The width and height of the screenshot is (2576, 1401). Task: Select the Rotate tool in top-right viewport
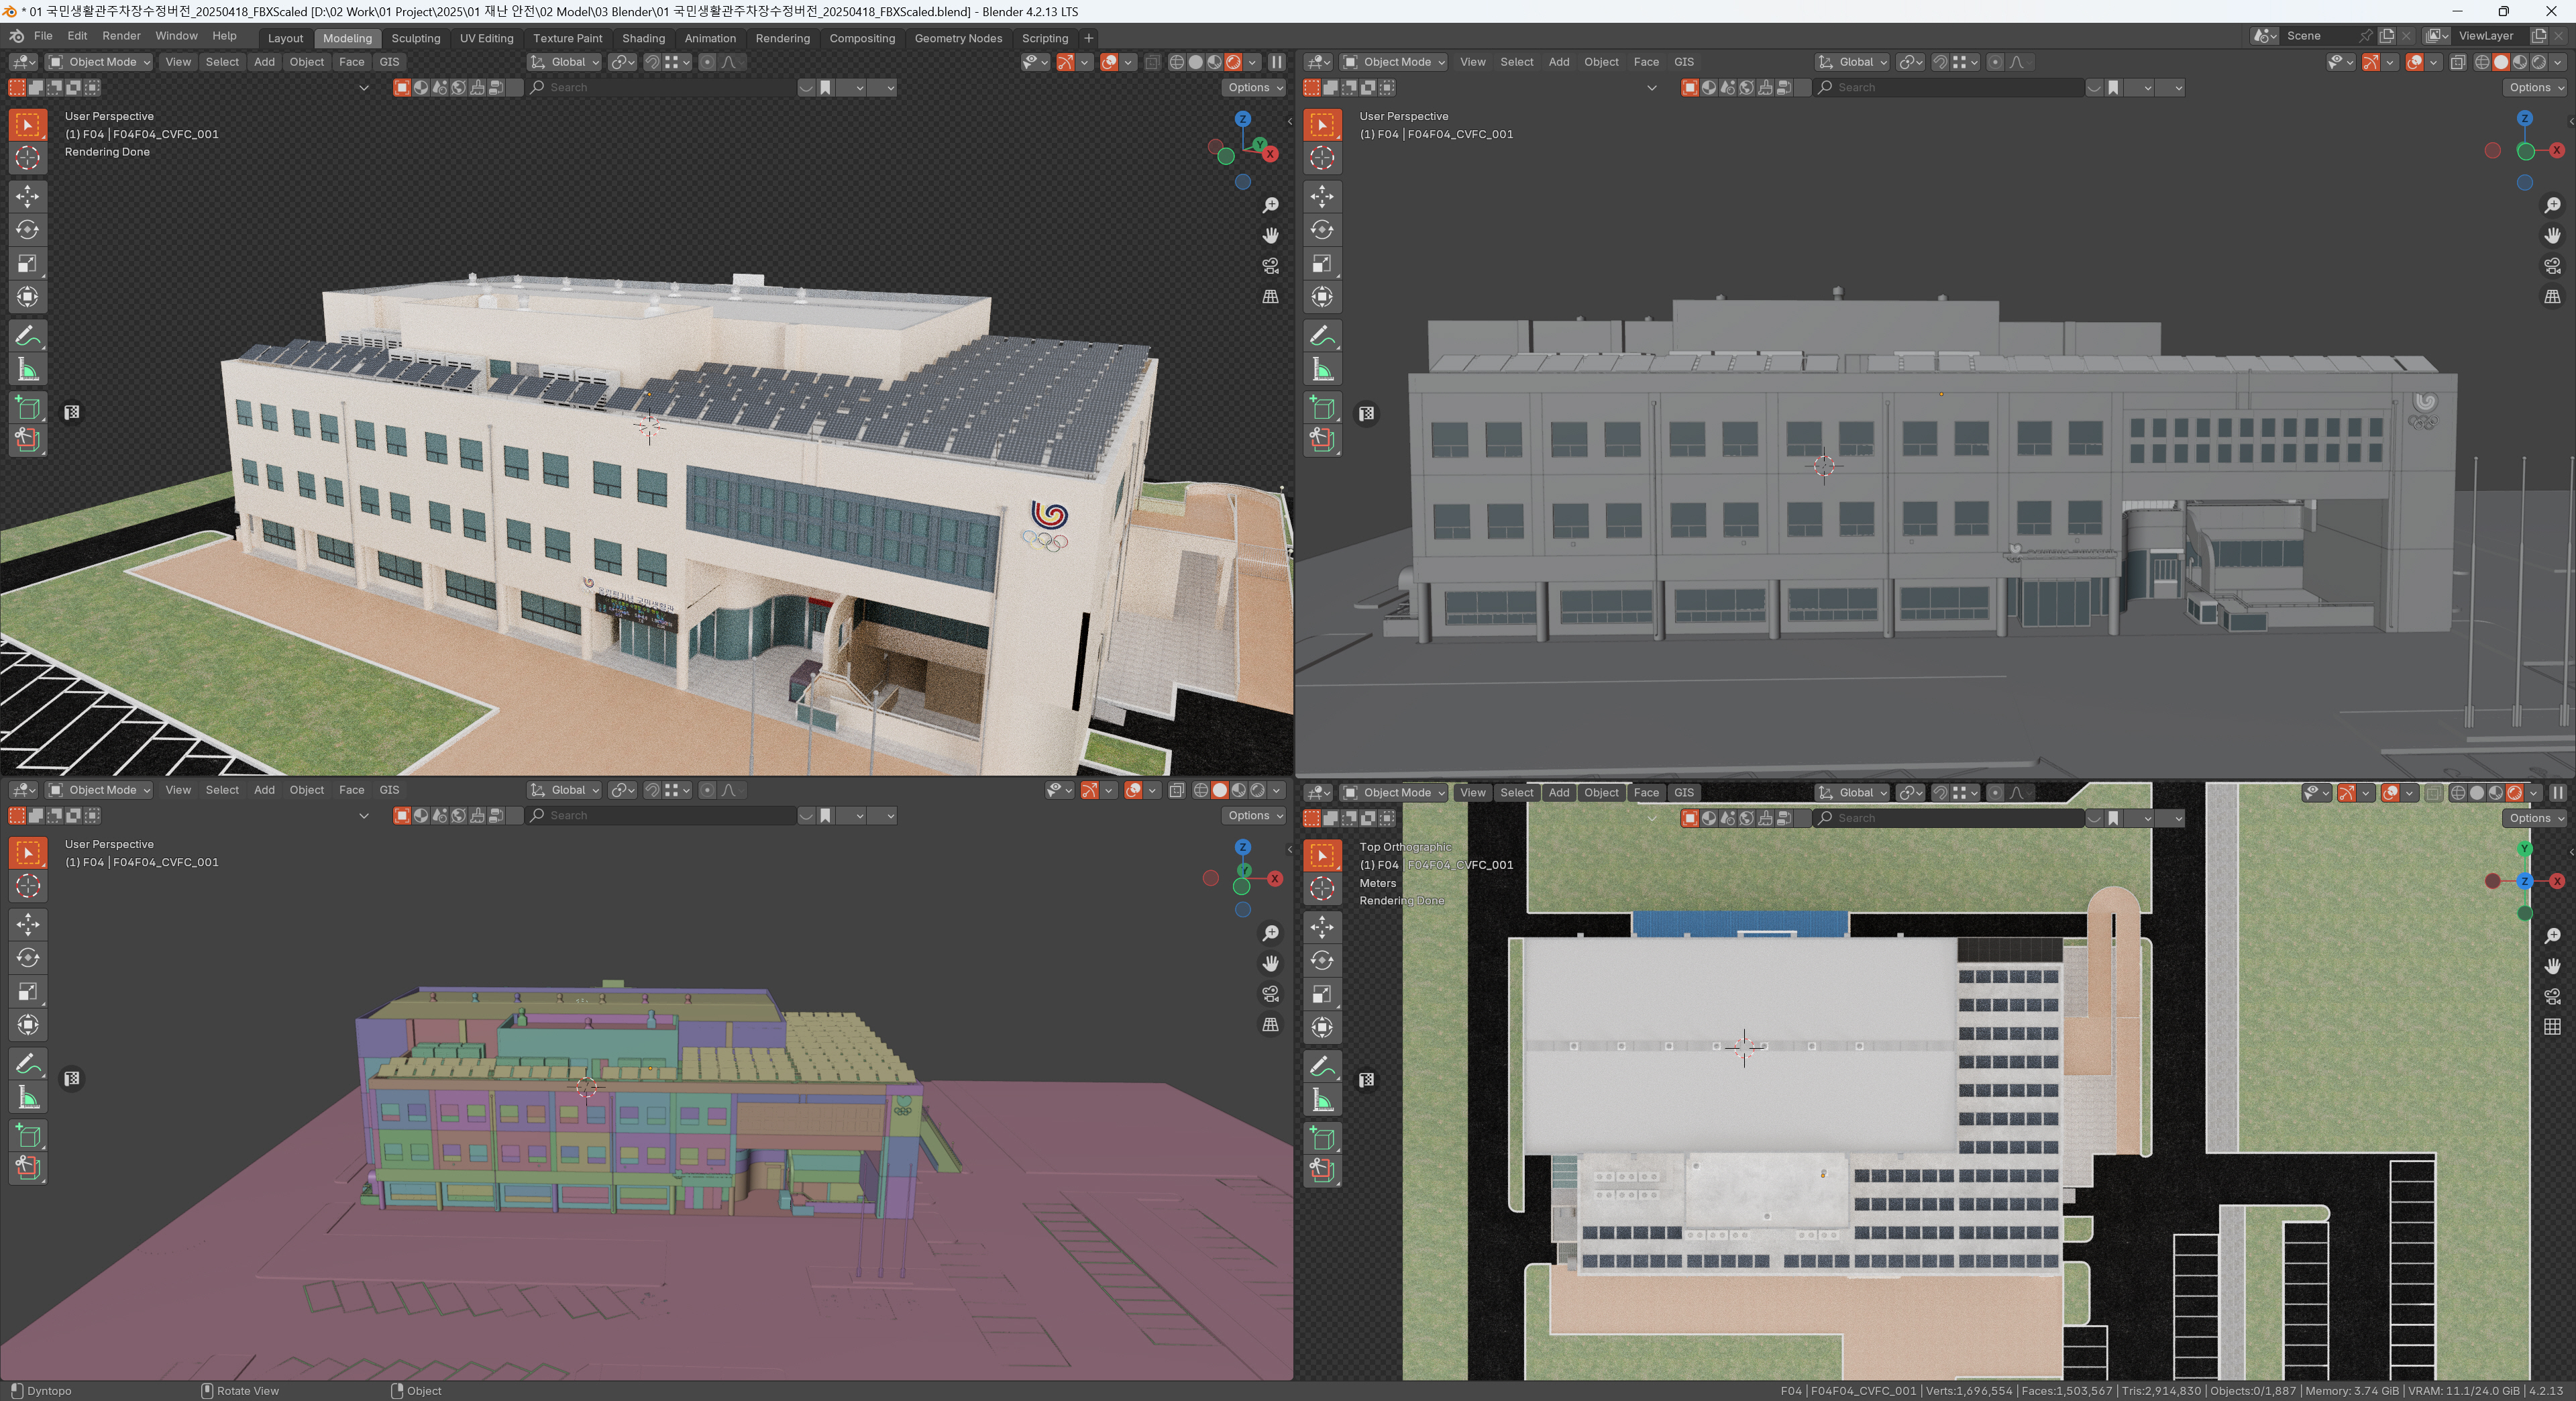tap(1322, 230)
